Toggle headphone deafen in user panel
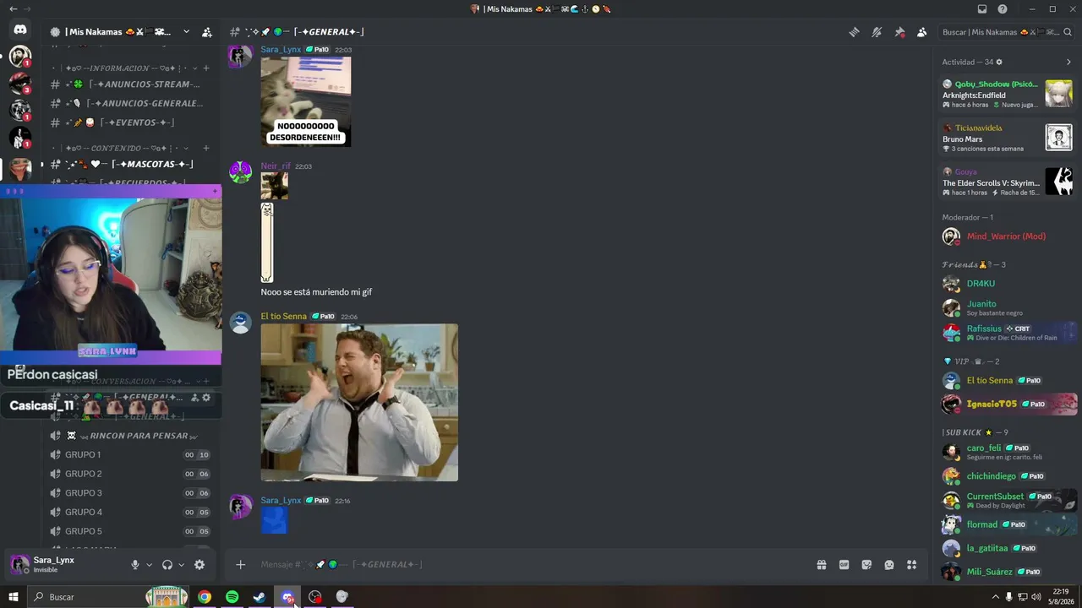This screenshot has height=608, width=1082. pyautogui.click(x=167, y=565)
